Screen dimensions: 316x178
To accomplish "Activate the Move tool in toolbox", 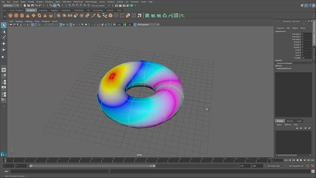I will pos(3,44).
